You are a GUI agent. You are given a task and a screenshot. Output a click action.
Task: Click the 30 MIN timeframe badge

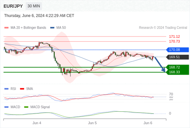point(34,6)
